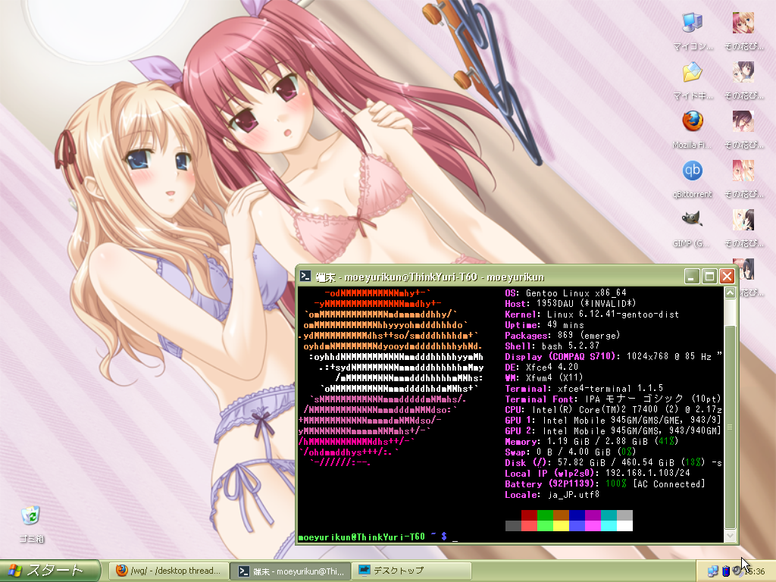
Task: Click the 'Host: 1953DAU' line
Action: 570,303
